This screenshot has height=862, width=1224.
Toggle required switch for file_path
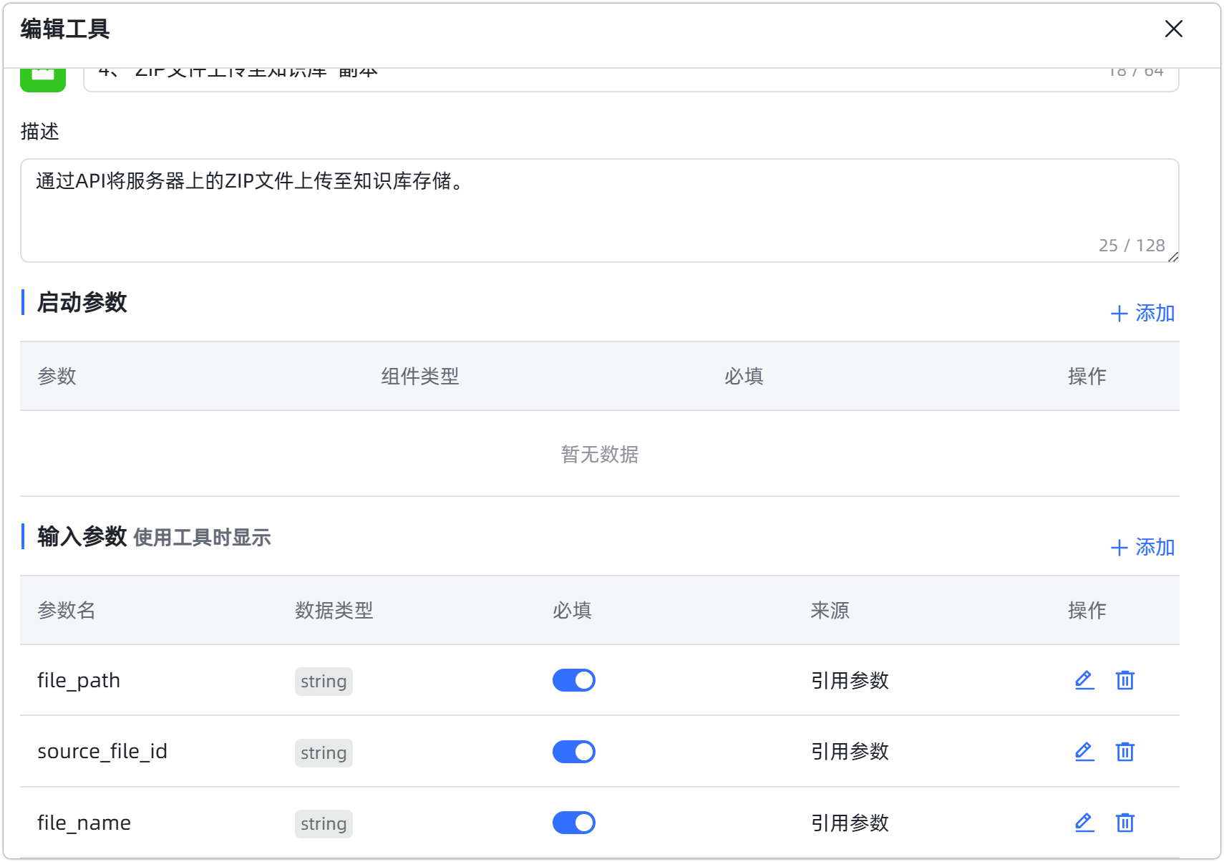coord(573,680)
